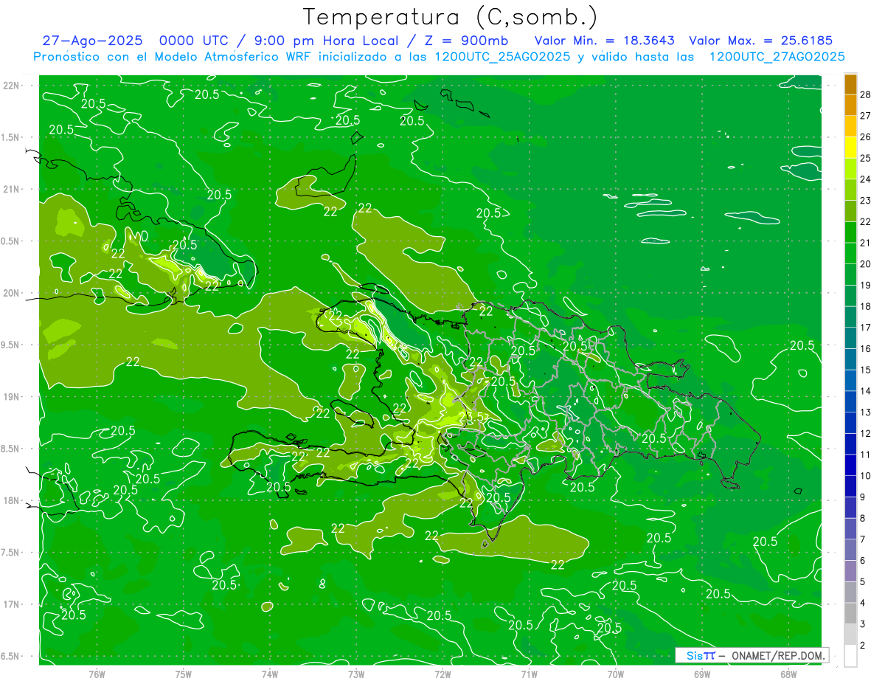Viewport: 885px width, 684px height.
Task: Click color scale label "28"
Action: pos(865,94)
